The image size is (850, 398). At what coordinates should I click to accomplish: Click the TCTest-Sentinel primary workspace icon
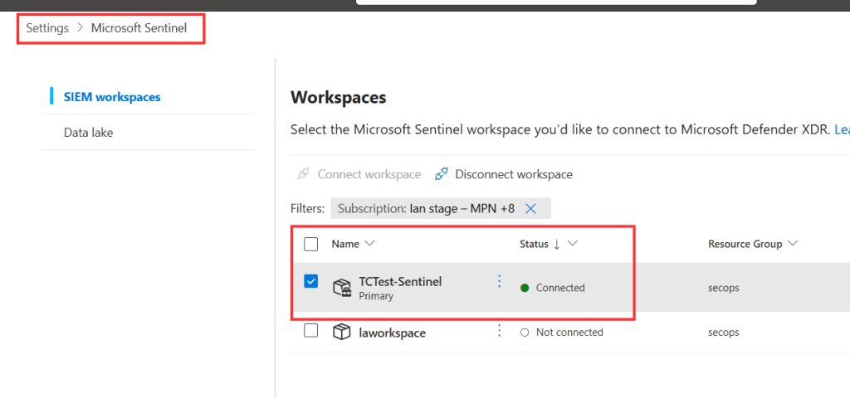pos(341,288)
